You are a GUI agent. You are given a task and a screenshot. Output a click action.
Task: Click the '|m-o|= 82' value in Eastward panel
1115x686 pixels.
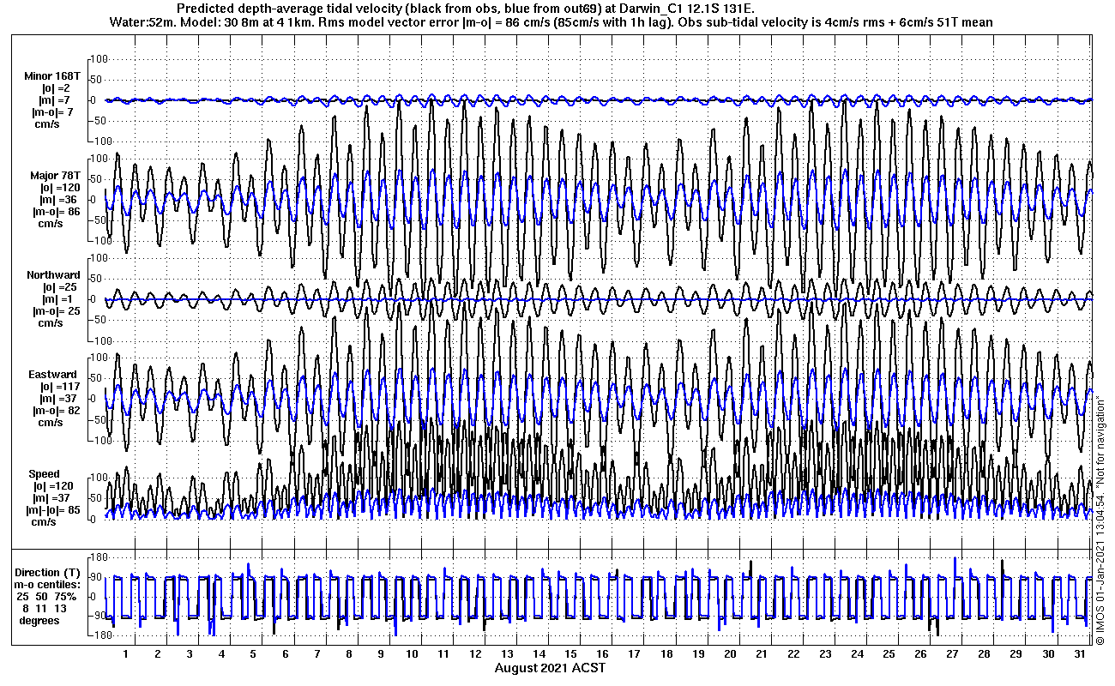(x=57, y=411)
